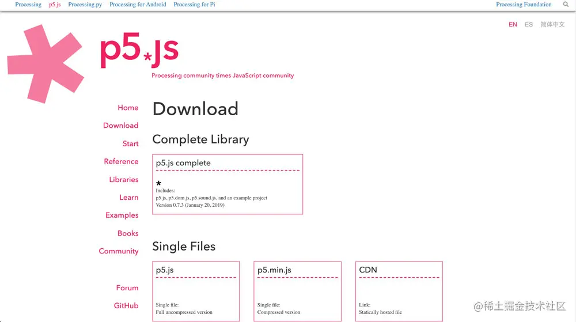Screen dimensions: 576x322
Task: Click asterisk icon in p5.js complete box
Action: [x=159, y=183]
